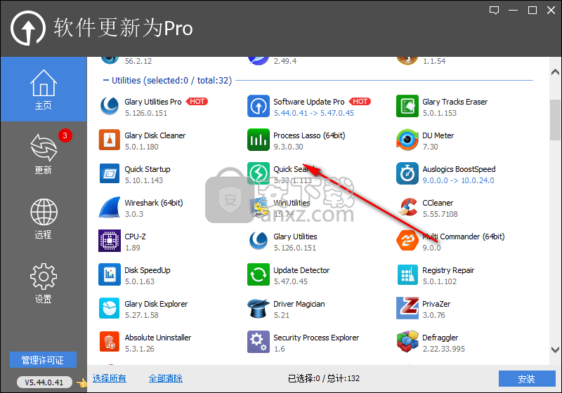Select the CPU-Z icon
Screen dimensions: 562x393
point(110,241)
